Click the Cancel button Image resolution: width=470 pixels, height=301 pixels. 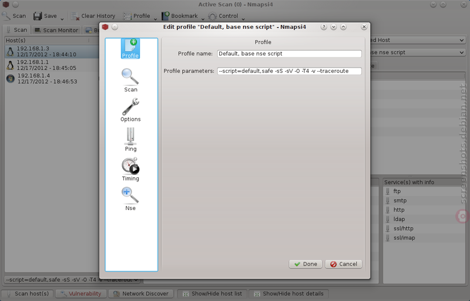(344, 264)
